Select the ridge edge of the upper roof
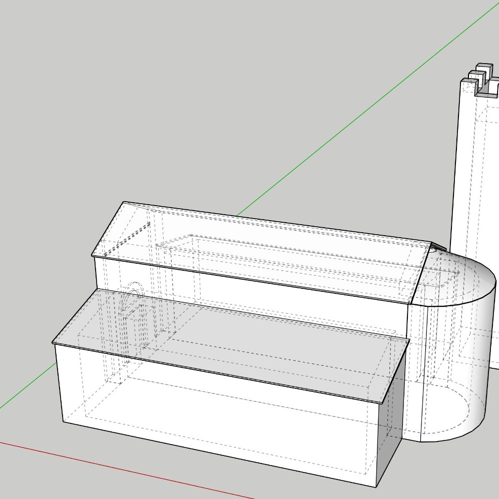499x499 pixels. tap(275, 222)
